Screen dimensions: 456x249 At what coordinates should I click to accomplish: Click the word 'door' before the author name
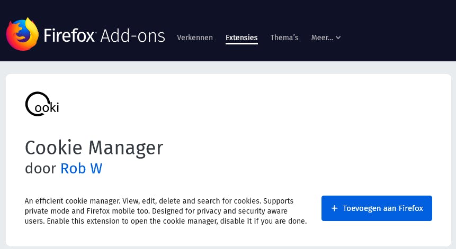[x=40, y=169]
